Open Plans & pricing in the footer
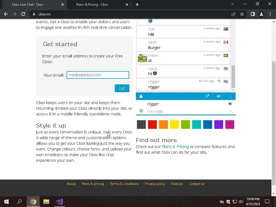276x207 pixels. click(93, 184)
